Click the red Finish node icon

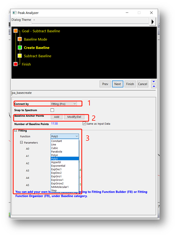coord(15,64)
